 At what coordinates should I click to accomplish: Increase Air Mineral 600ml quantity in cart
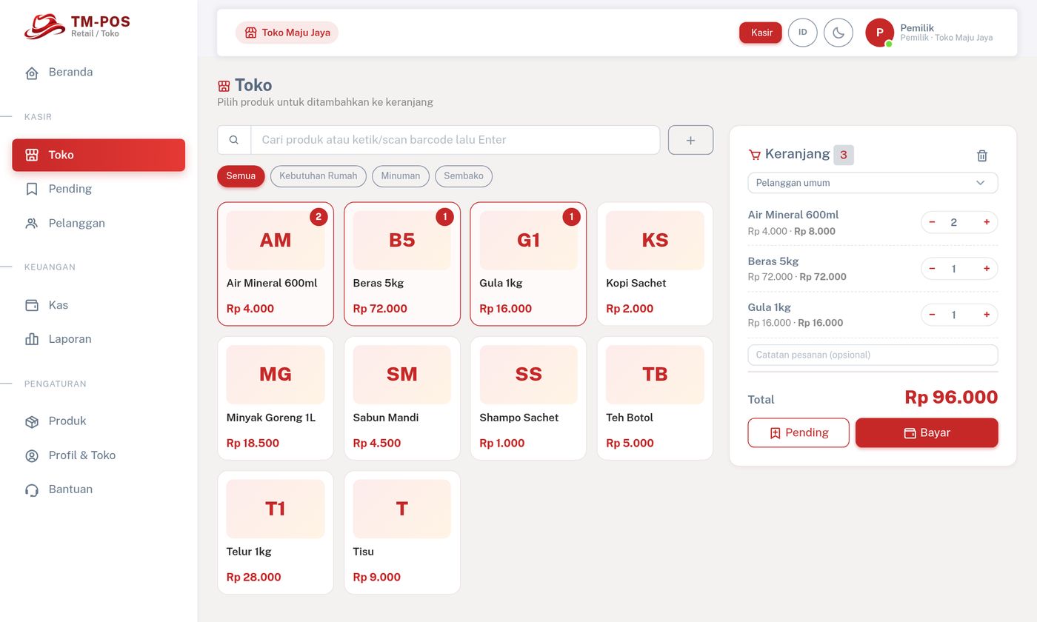(x=987, y=222)
